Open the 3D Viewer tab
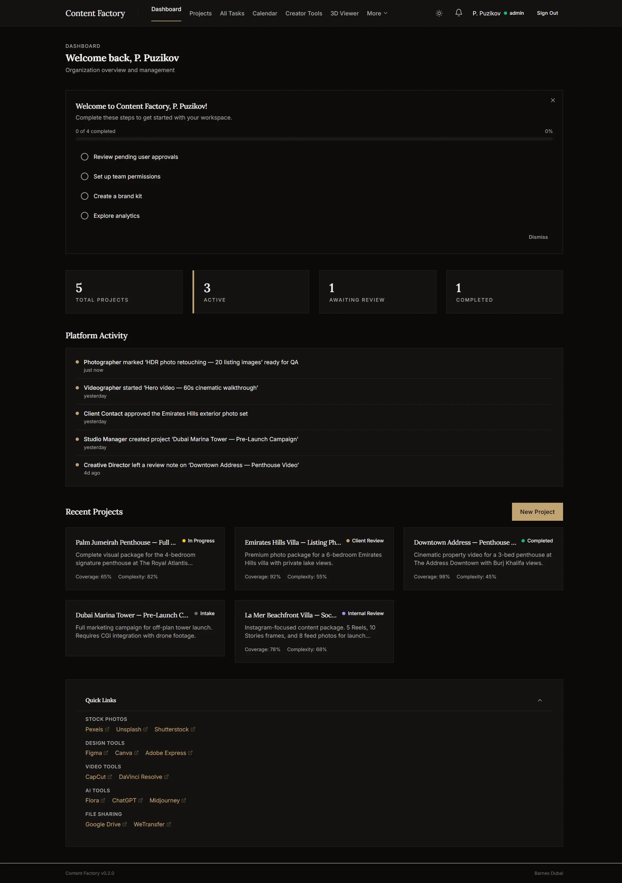Image resolution: width=622 pixels, height=883 pixels. tap(344, 13)
